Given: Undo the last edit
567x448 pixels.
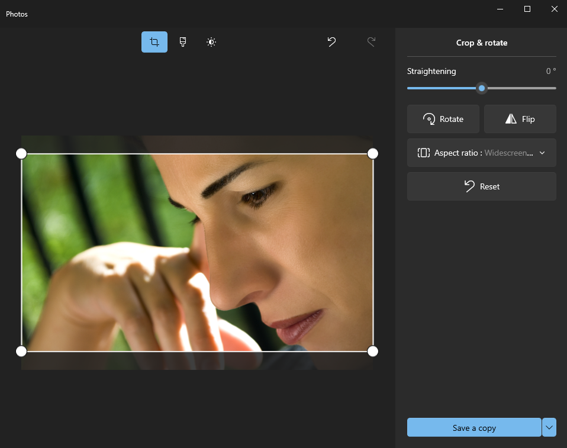Looking at the screenshot, I should (332, 42).
